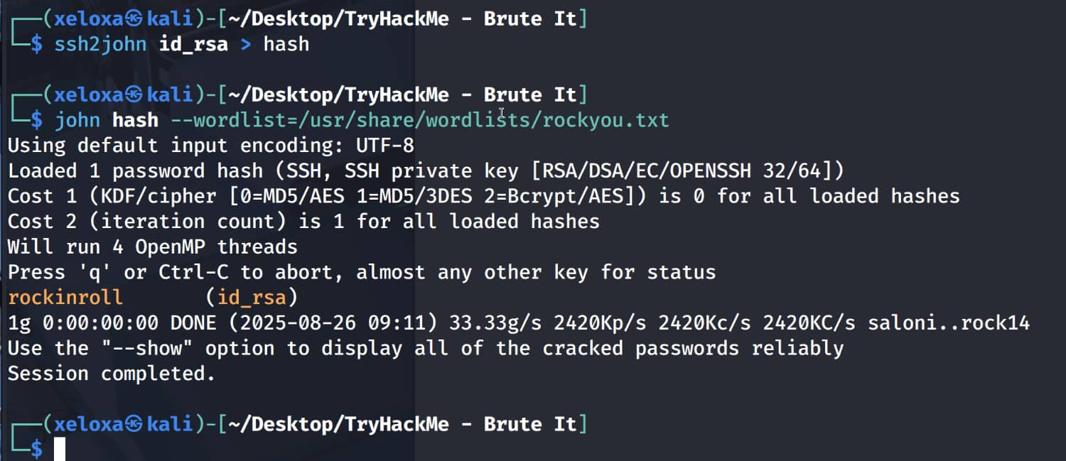Click the "Using default input encoding: UTF-8" line
This screenshot has width=1066, height=461.
pyautogui.click(x=210, y=146)
